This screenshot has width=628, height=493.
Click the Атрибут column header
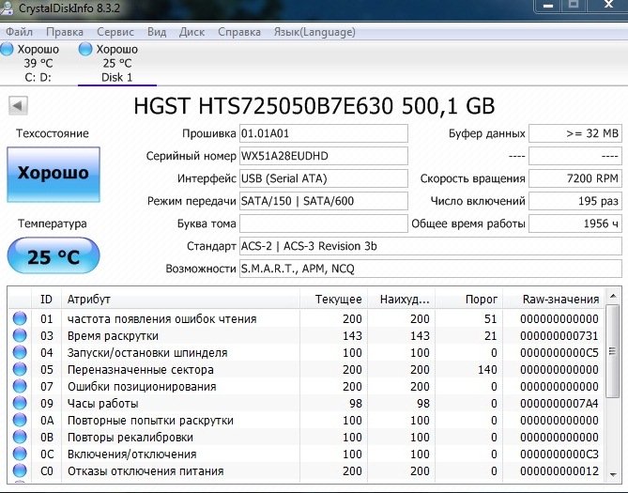[180, 299]
